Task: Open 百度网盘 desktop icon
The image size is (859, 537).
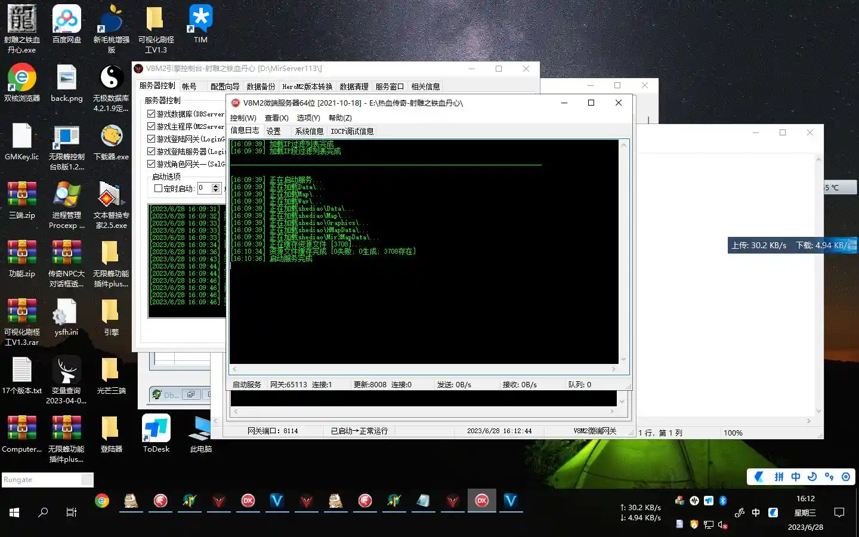Action: [67, 25]
